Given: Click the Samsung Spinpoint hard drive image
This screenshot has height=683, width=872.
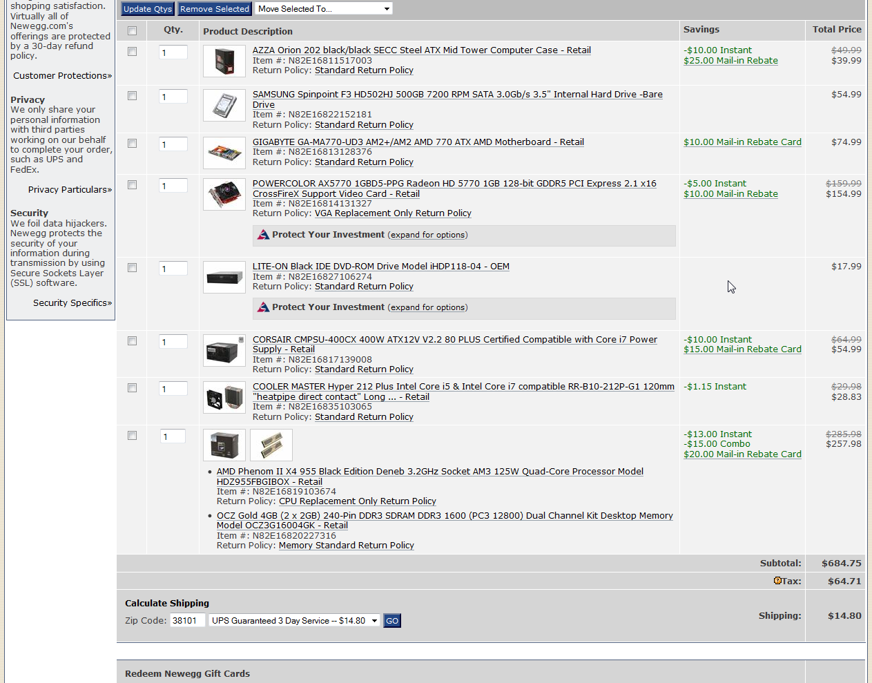Looking at the screenshot, I should tap(224, 106).
